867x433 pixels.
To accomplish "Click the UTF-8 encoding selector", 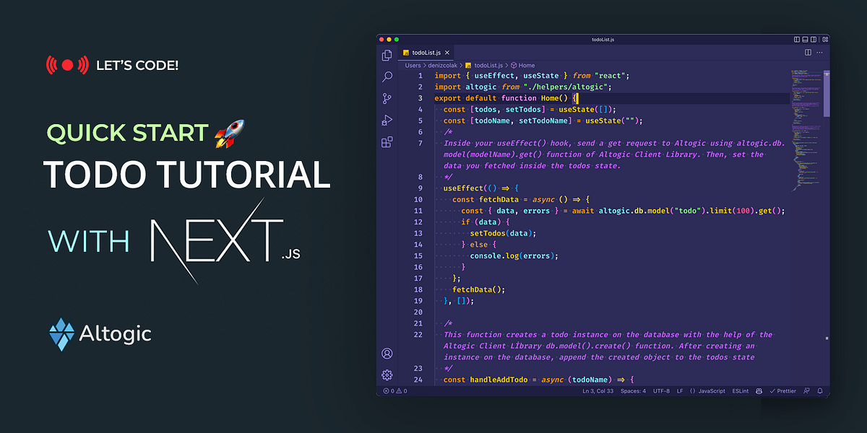I will click(662, 390).
